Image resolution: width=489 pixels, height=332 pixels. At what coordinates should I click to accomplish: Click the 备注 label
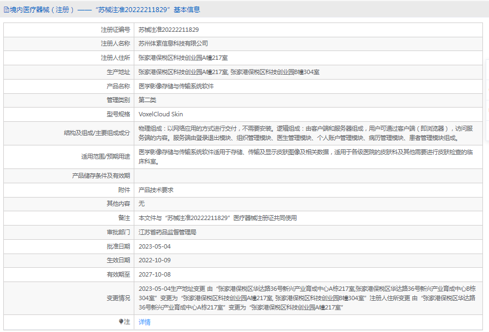tap(124, 218)
